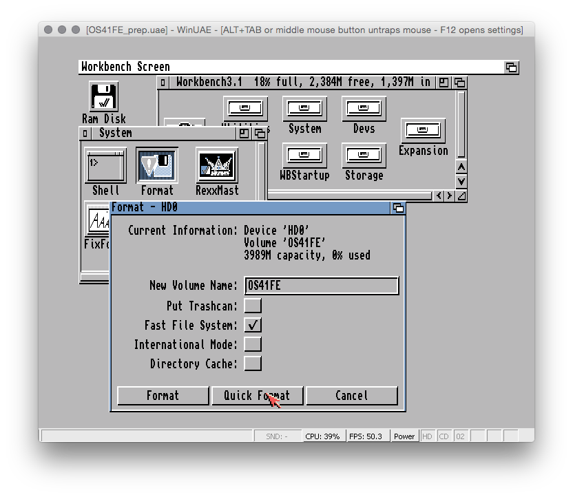This screenshot has width=573, height=497.
Task: Click scroll left arrow in Workbench3.1 window
Action: [x=439, y=196]
